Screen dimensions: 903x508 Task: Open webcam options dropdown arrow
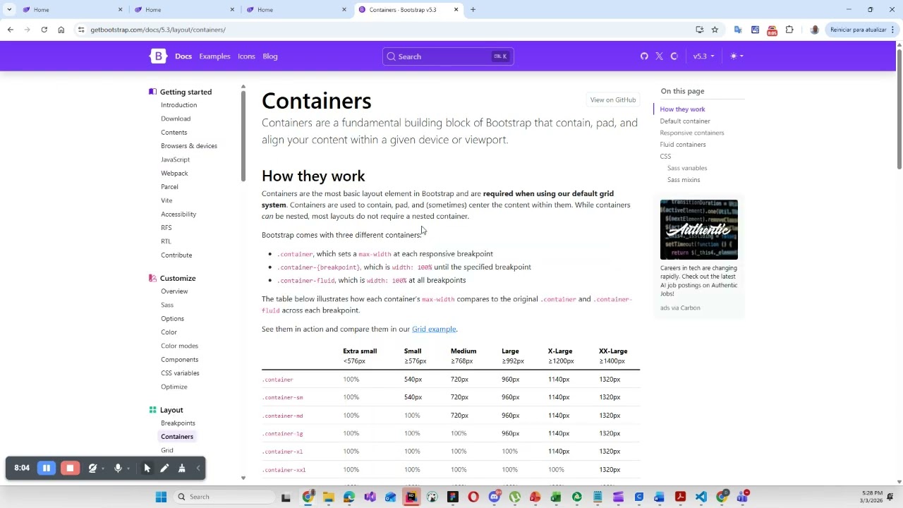click(103, 468)
